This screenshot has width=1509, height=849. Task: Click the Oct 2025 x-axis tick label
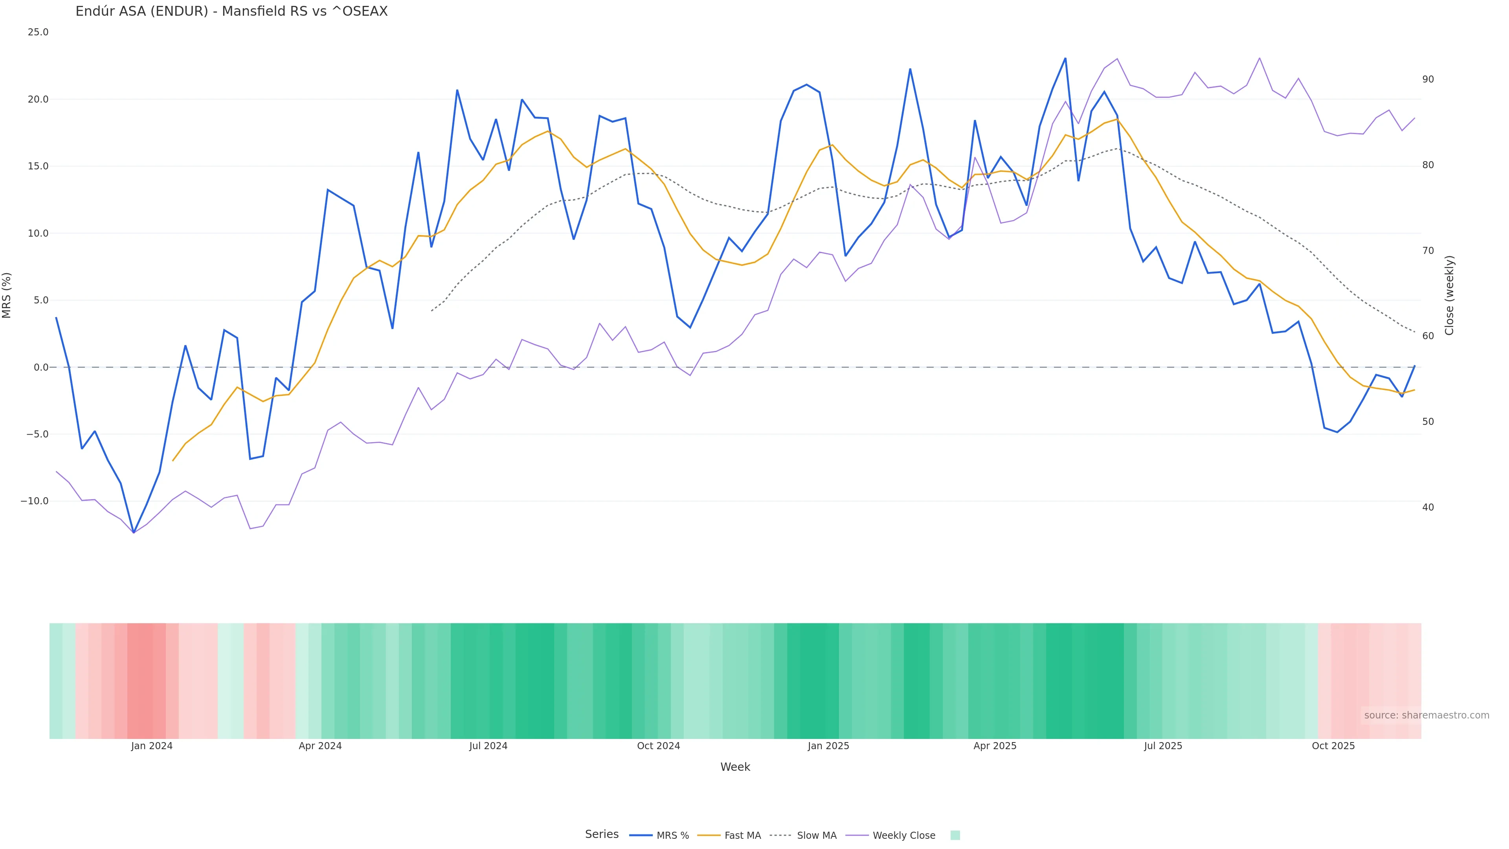pos(1333,746)
